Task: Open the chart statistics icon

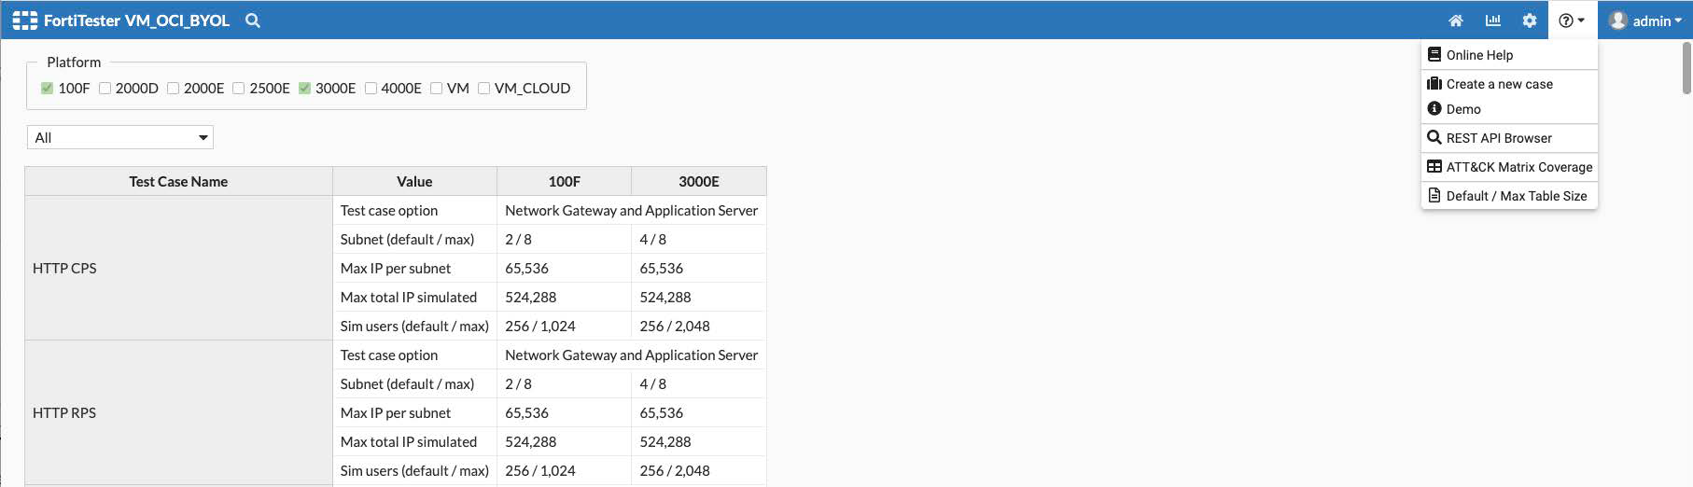Action: pyautogui.click(x=1493, y=21)
